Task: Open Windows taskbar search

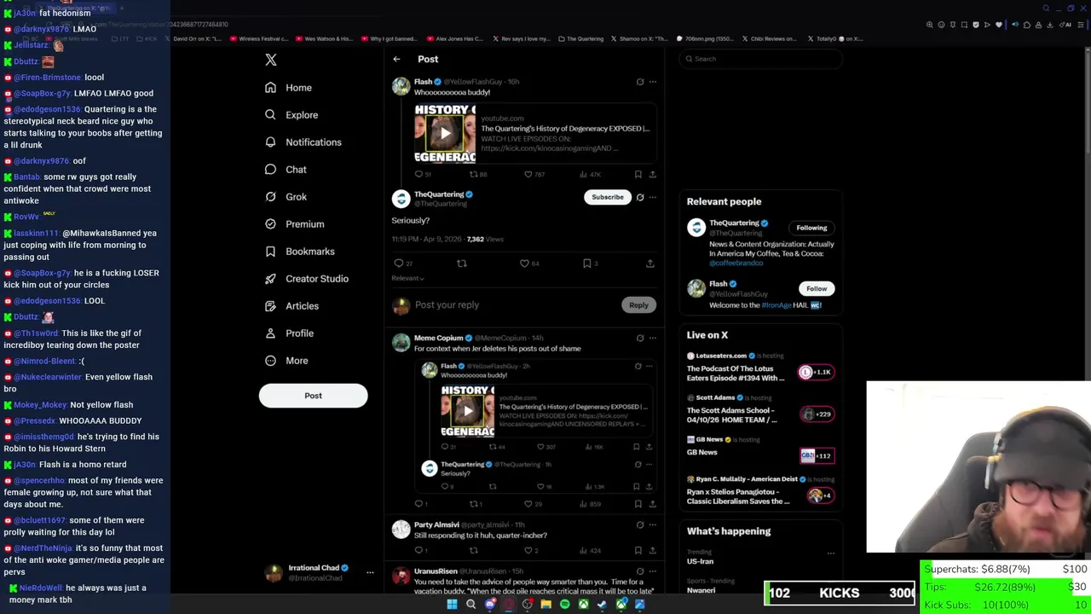Action: pyautogui.click(x=470, y=605)
